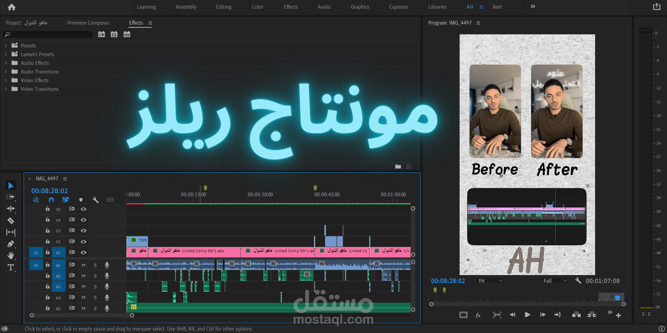The image size is (667, 333).
Task: Toggle insert sequences as nests option
Action: click(x=36, y=200)
